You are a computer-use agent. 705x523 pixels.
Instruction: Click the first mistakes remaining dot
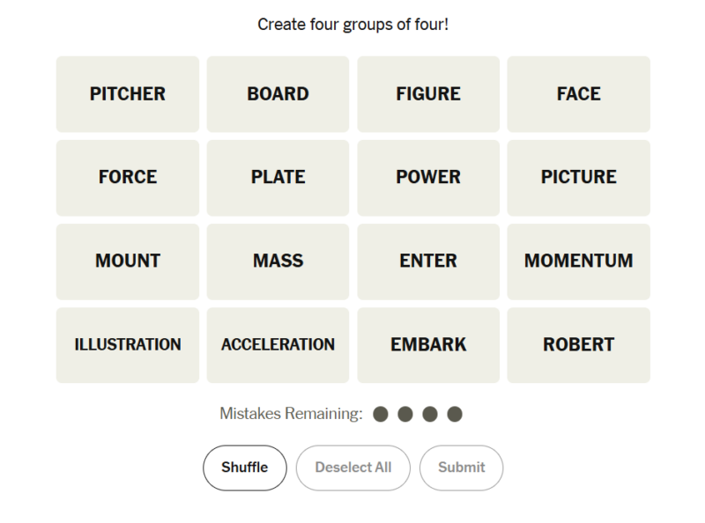[381, 414]
